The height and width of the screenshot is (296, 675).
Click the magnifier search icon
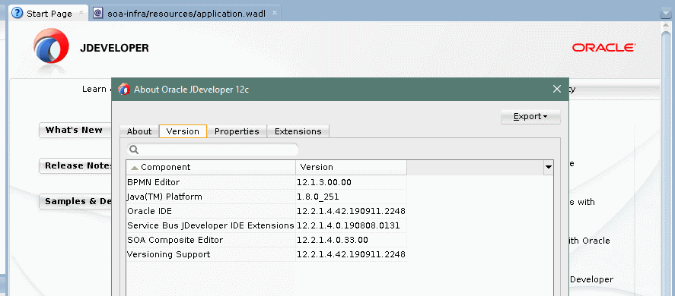(x=134, y=149)
